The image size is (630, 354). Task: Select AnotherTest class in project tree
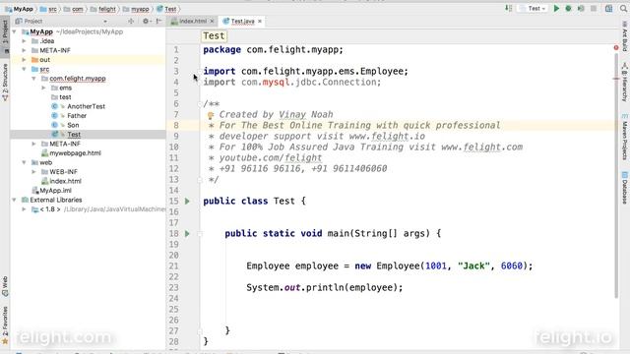pos(86,106)
